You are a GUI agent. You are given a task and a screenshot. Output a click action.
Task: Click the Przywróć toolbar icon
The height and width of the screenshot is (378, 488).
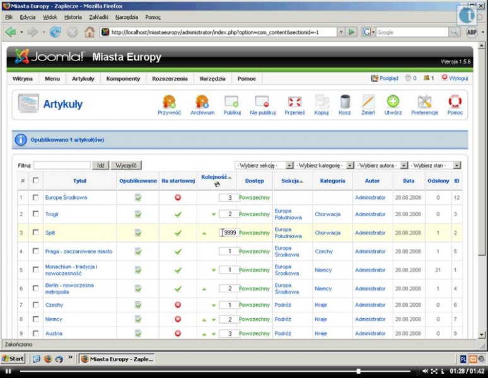[169, 104]
